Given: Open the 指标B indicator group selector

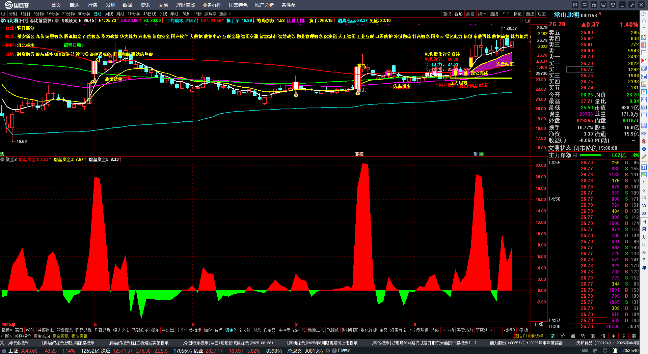Looking at the screenshot, I should pyautogui.click(x=509, y=330).
